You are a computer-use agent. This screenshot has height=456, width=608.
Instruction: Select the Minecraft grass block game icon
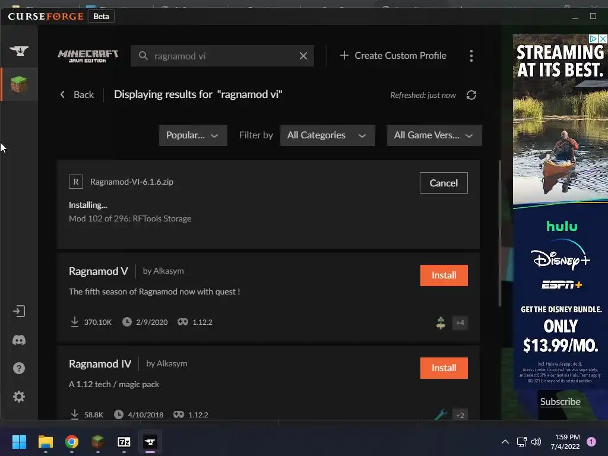[19, 84]
